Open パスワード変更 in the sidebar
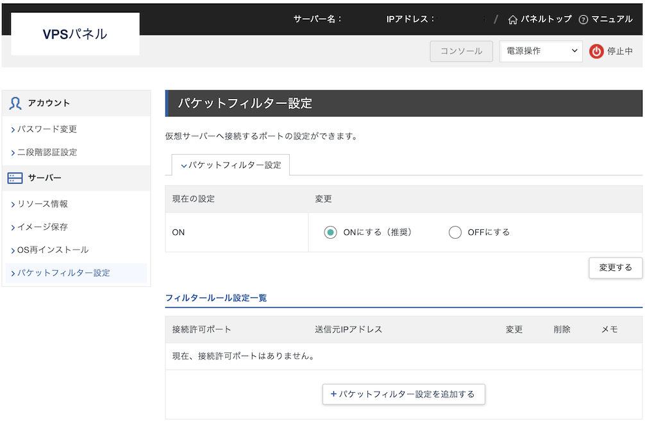 pos(47,129)
